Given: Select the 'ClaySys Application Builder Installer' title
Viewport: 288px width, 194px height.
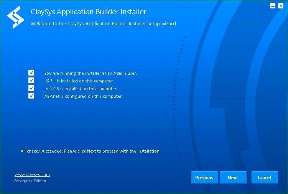Looking at the screenshot, I should [88, 12].
